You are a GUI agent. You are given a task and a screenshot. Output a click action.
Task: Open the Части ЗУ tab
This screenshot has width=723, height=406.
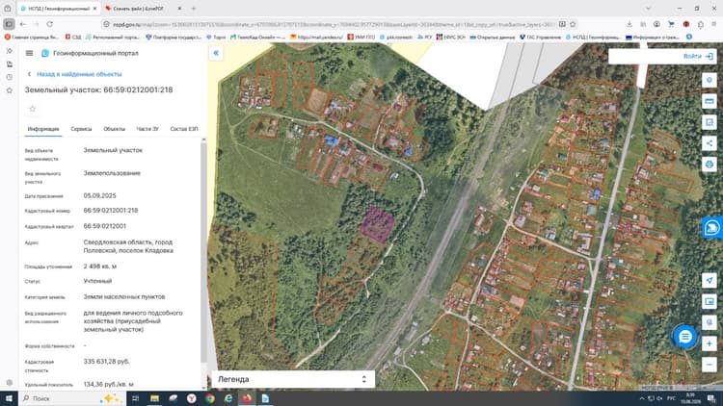tap(147, 129)
